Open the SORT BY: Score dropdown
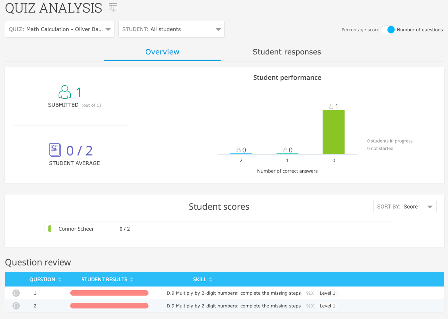This screenshot has width=448, height=319. coord(404,206)
